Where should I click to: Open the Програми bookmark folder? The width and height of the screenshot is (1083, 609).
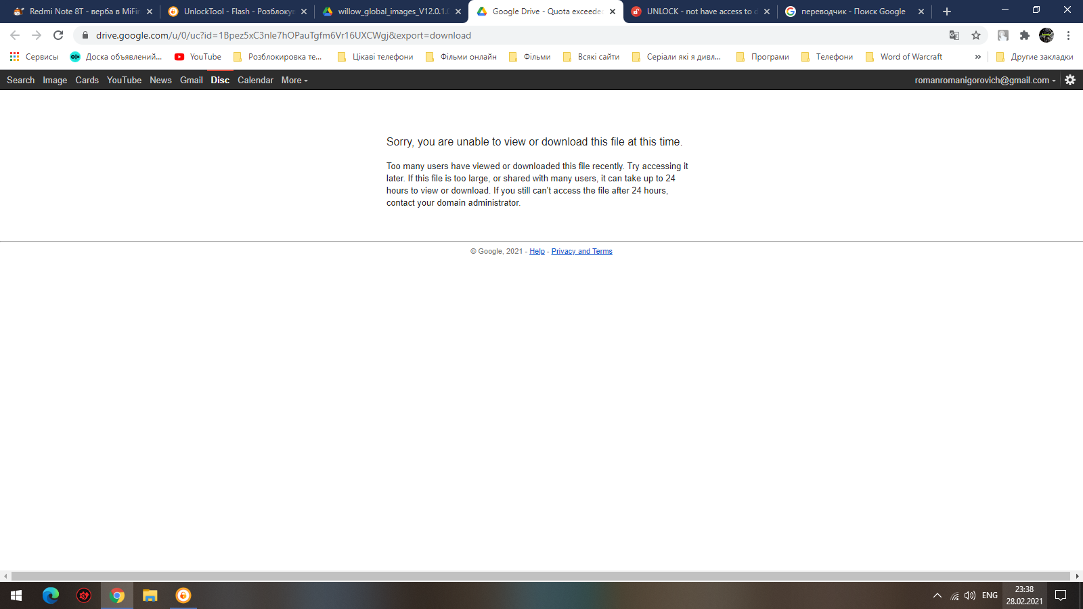click(762, 57)
